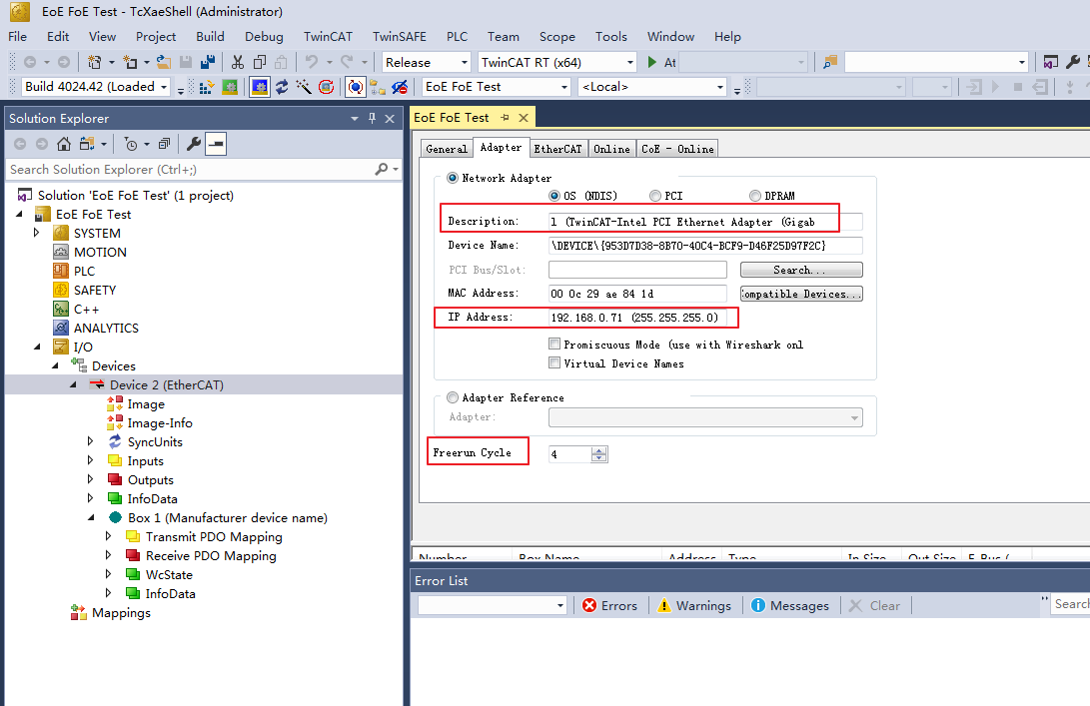Pin the Solution Explorer panel
Screen dimensions: 1090x706
372,118
